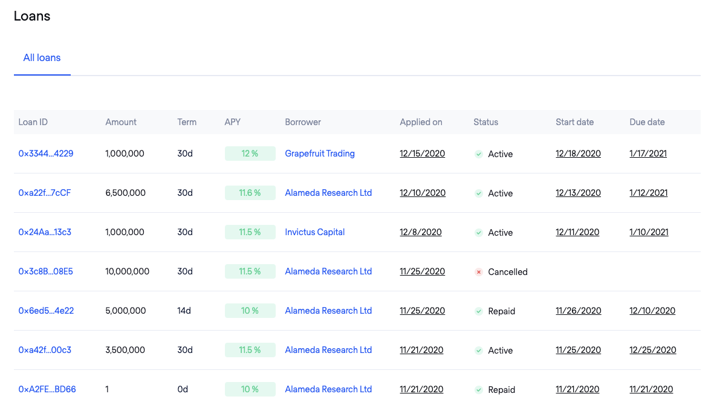This screenshot has width=711, height=408.
Task: Click start date 11/25/2020
Action: tap(578, 350)
